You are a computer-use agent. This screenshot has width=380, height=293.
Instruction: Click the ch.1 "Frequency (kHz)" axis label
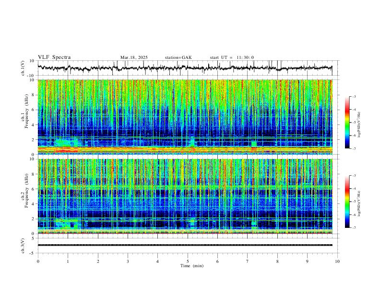[26, 112]
